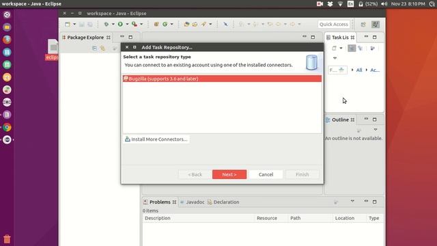Click the volume icon in system tray
Image resolution: width=437 pixels, height=246 pixels.
point(384,4)
